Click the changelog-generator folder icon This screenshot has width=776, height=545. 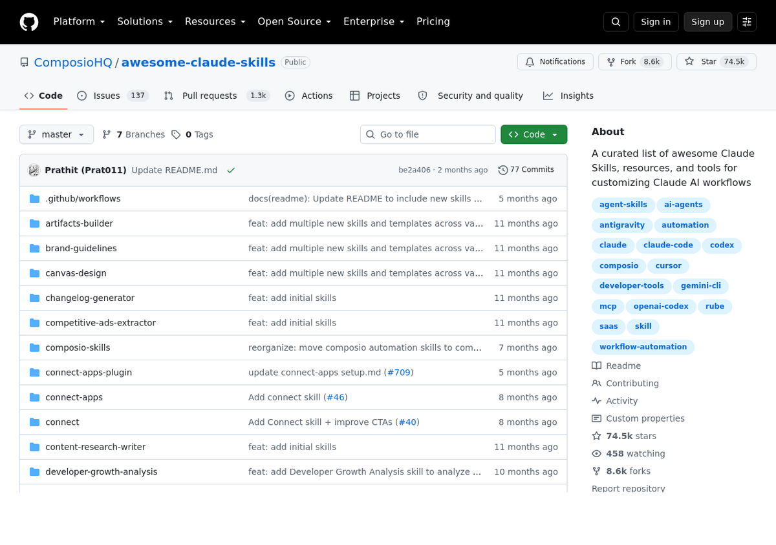pos(34,298)
